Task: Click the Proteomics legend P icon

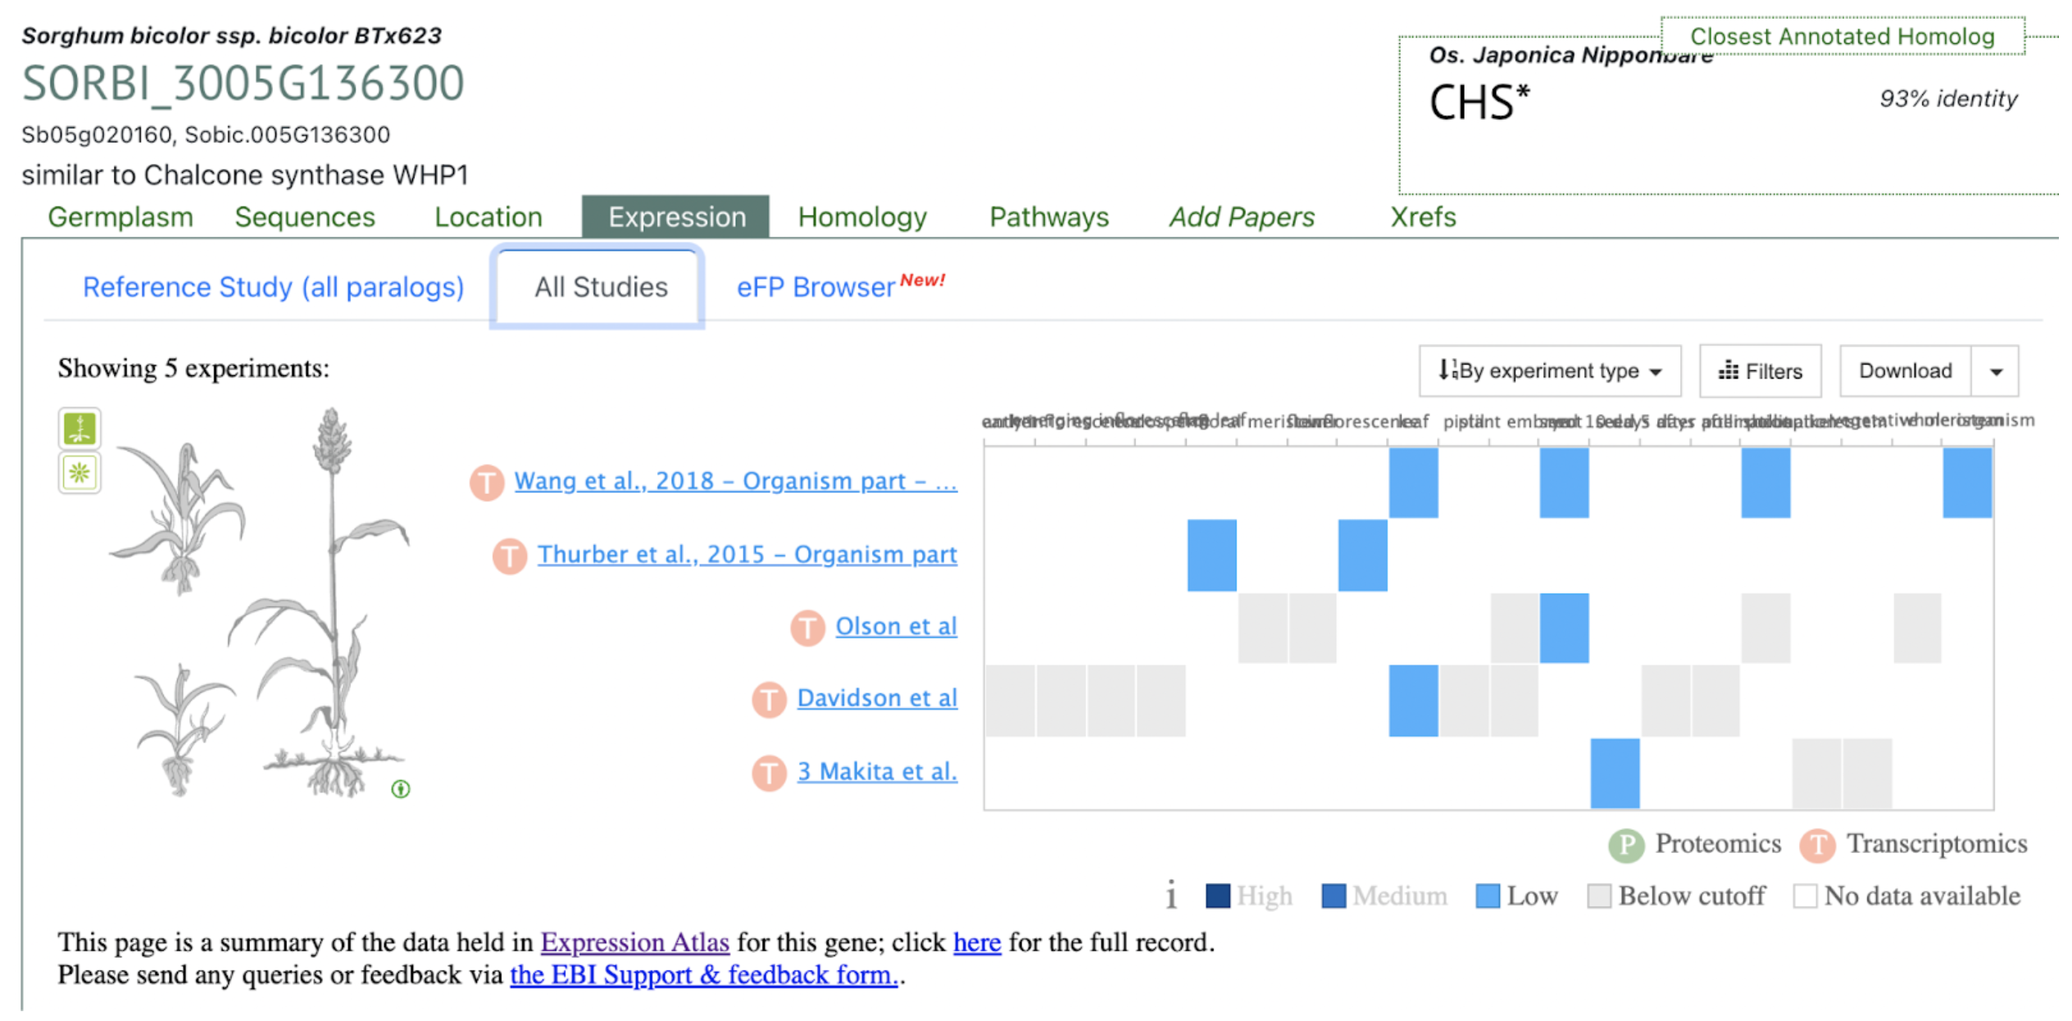Action: [x=1627, y=846]
